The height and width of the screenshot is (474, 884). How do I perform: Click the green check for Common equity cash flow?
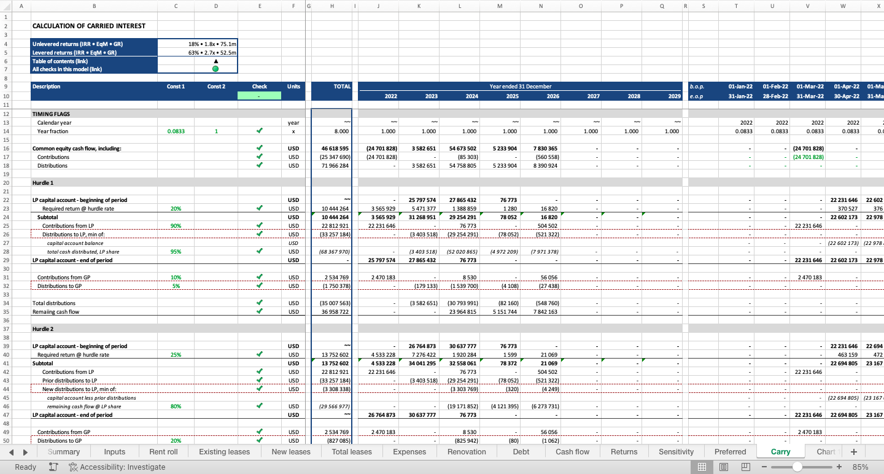(260, 149)
